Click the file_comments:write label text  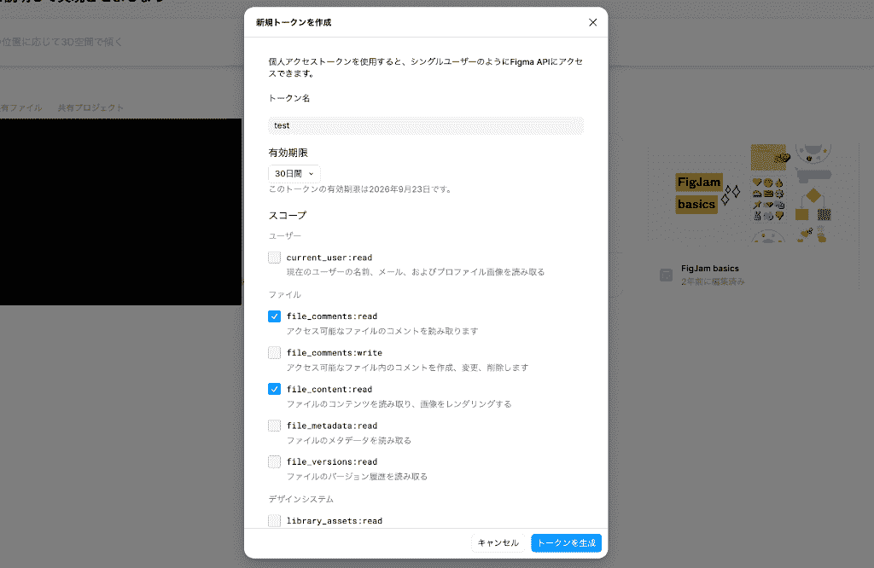[335, 353]
